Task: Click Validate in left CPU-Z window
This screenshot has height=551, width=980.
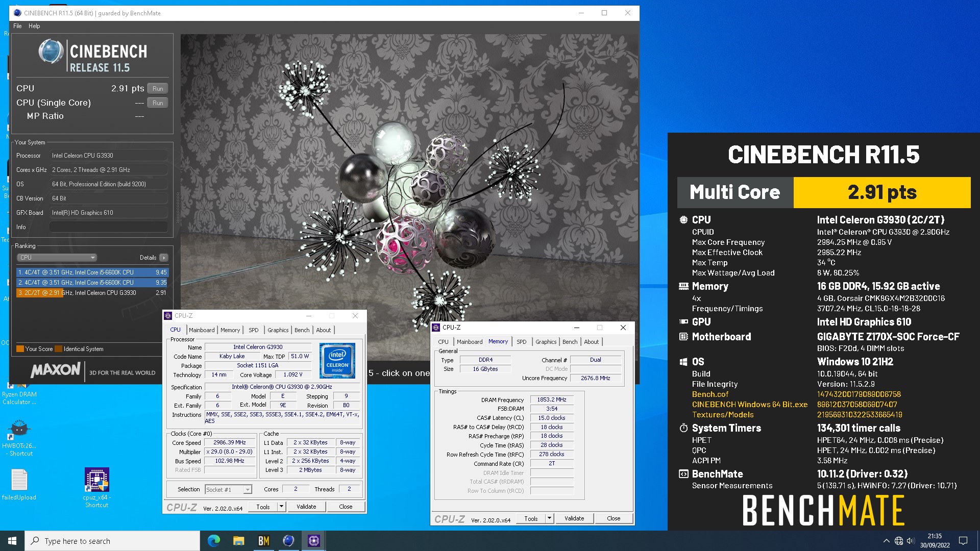Action: click(x=306, y=507)
